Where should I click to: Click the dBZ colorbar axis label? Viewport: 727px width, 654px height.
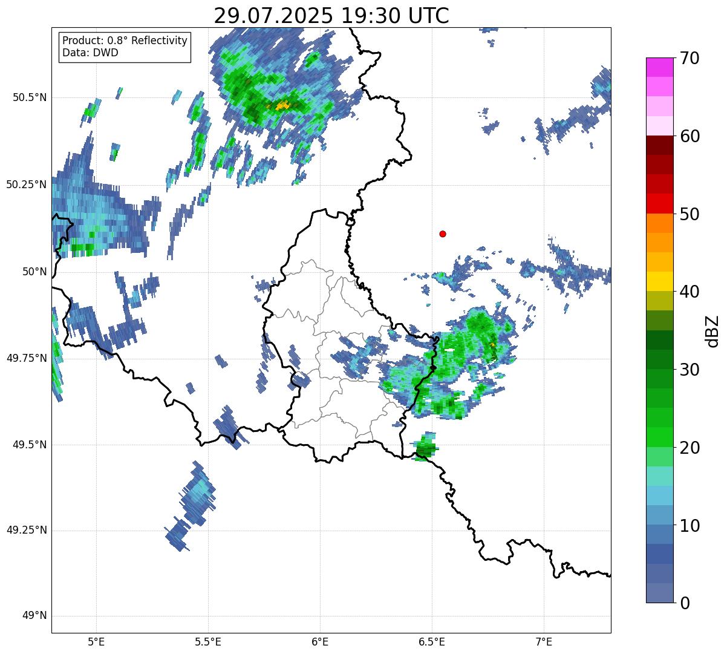(x=712, y=330)
